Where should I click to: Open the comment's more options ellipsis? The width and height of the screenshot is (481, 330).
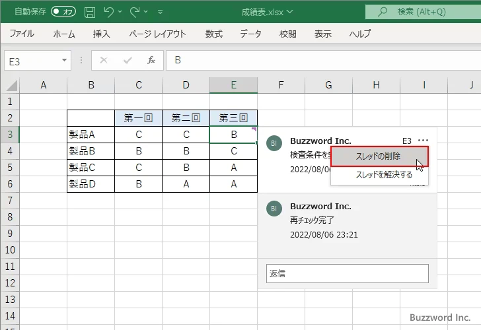(423, 141)
